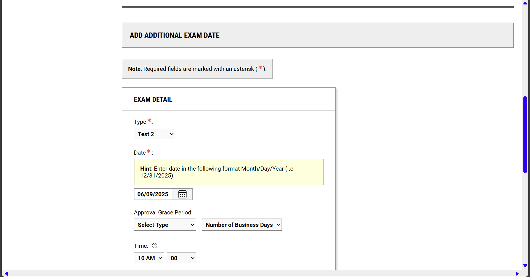Expand the Select Type grace period dropdown
The height and width of the screenshot is (277, 530).
165,225
